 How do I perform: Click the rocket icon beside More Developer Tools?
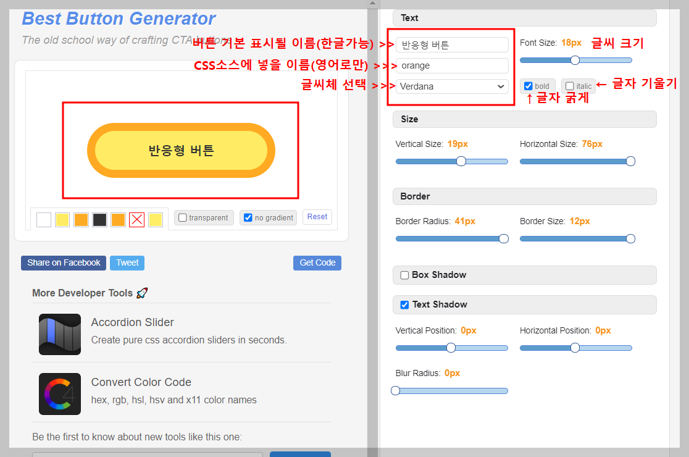[141, 293]
